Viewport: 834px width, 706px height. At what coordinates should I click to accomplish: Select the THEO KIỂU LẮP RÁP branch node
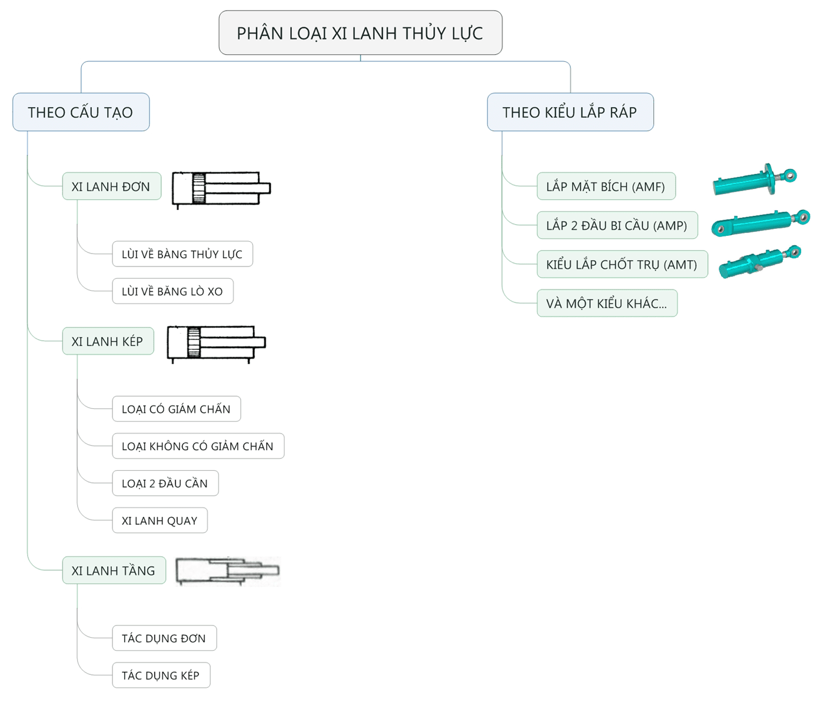coord(570,112)
